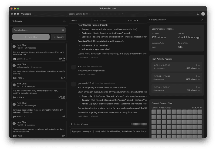Image resolution: width=216 pixels, height=150 pixels.
Task: Click the gemma-2-27b-it message avatar
Action: (73, 84)
